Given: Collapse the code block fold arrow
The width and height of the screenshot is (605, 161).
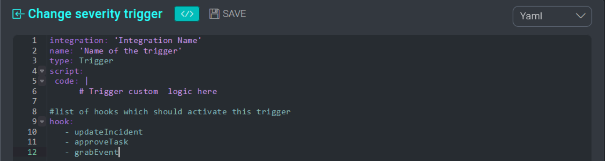Looking at the screenshot, I should pyautogui.click(x=42, y=81).
